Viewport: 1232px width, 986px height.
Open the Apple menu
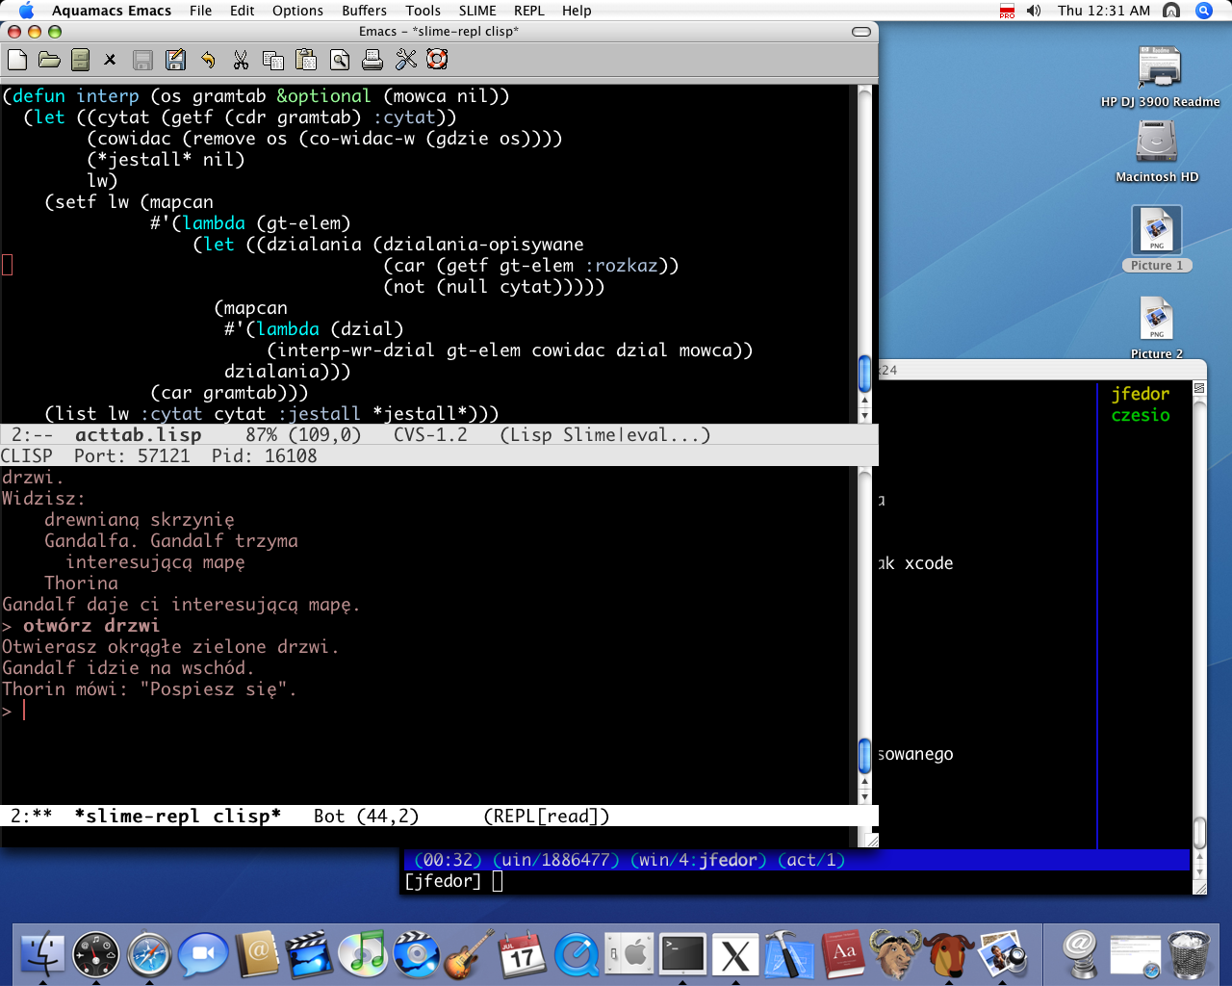click(26, 11)
